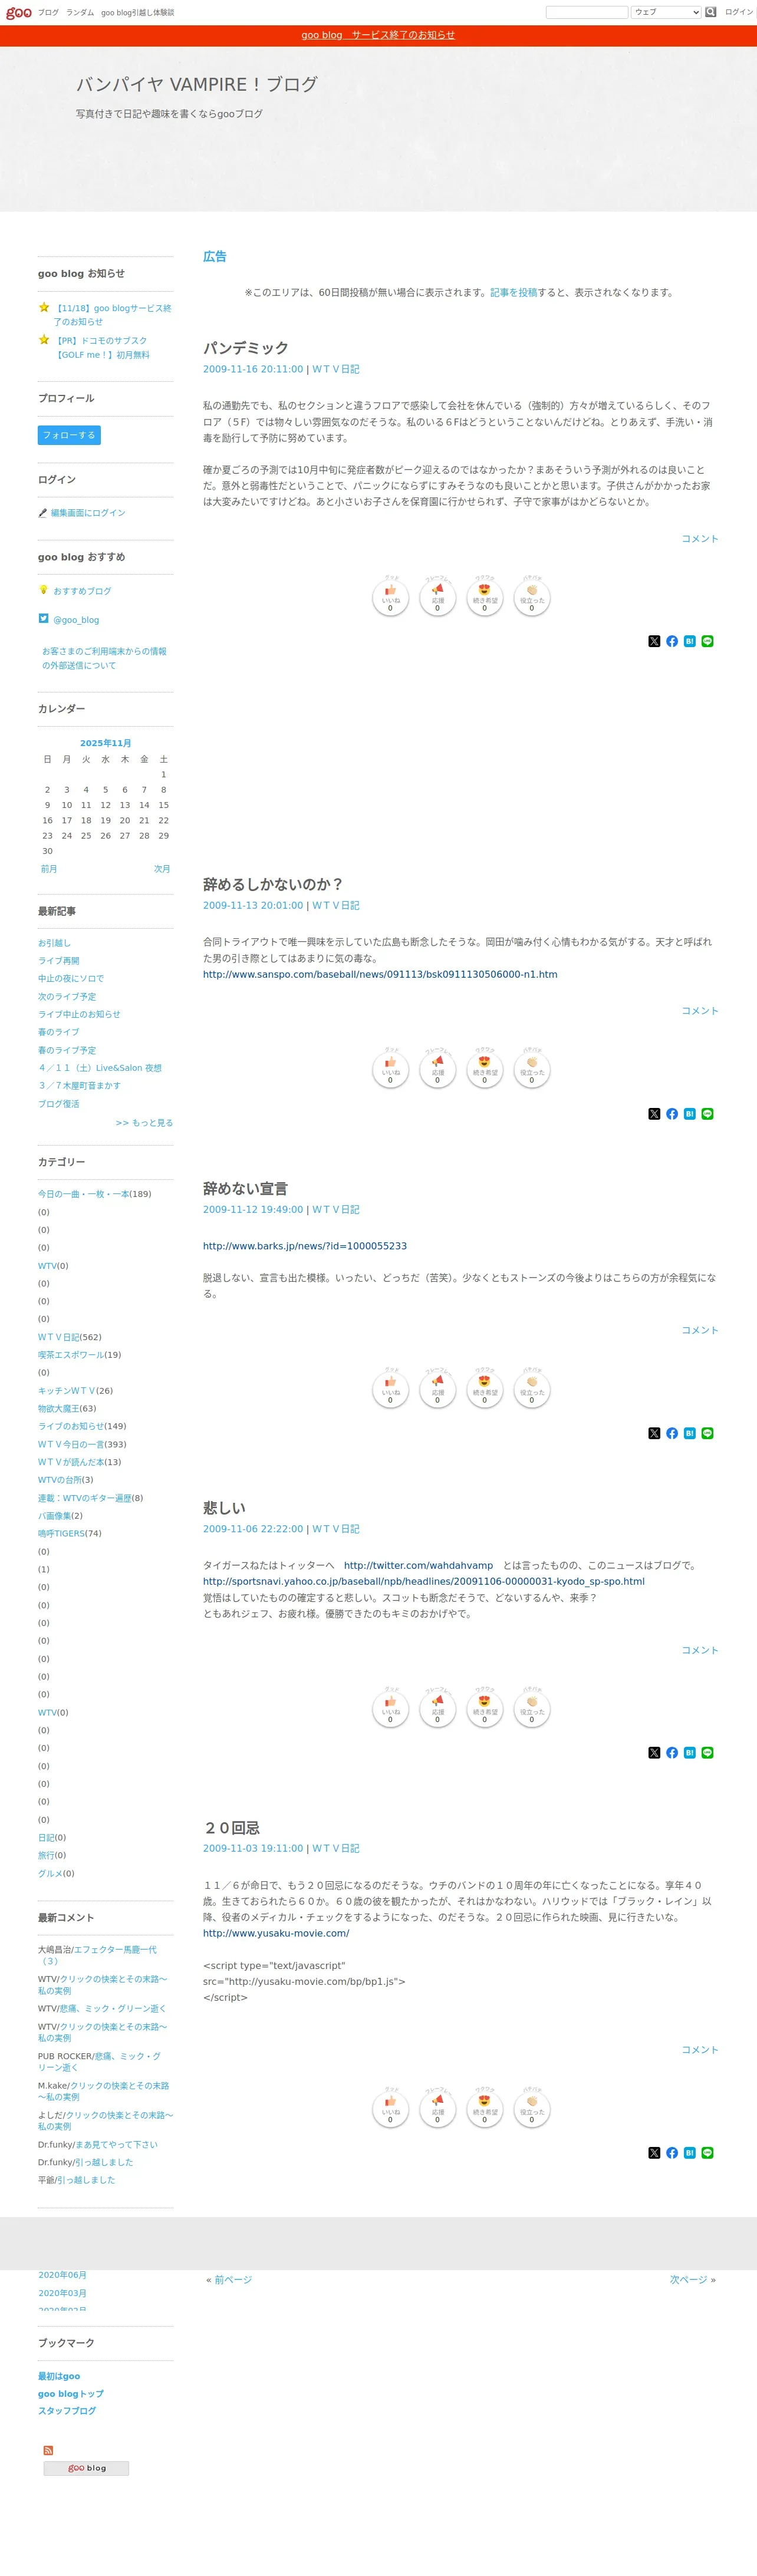Open goo blog引越し体験談 menu item
Image resolution: width=757 pixels, height=2576 pixels.
pyautogui.click(x=137, y=13)
